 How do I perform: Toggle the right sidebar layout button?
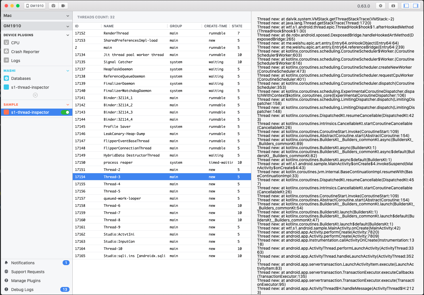(x=416, y=6)
